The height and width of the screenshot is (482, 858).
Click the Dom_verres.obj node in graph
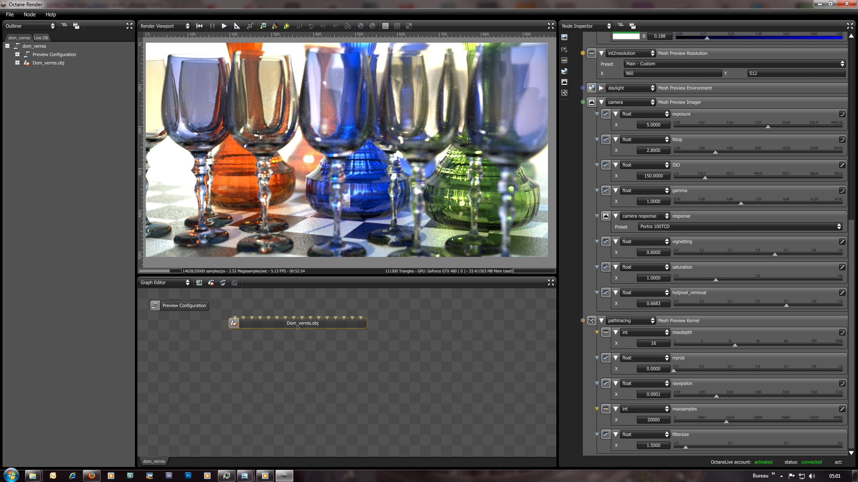click(x=302, y=323)
